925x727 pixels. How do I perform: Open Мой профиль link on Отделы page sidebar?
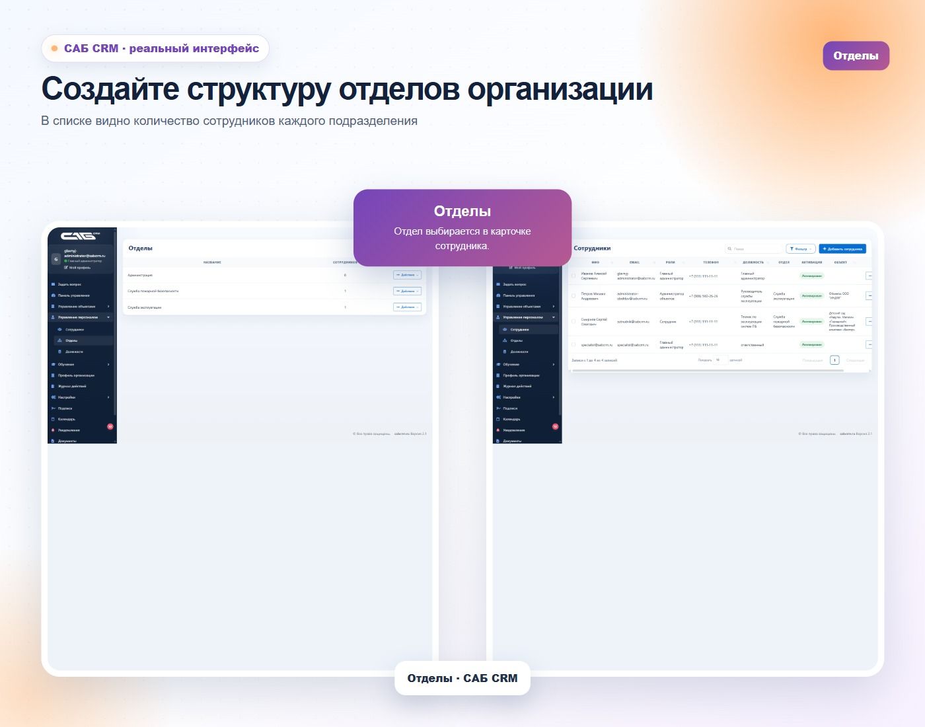pos(77,268)
